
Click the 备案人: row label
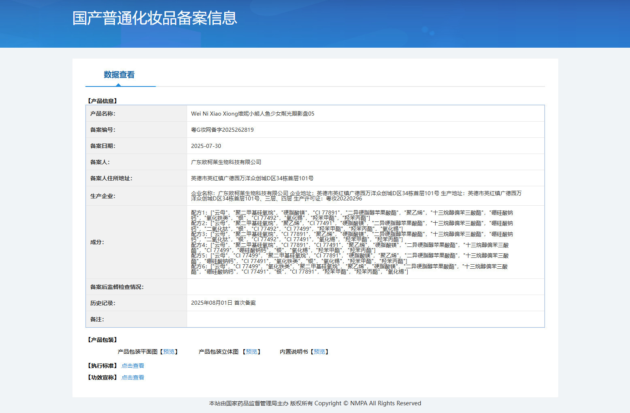[100, 162]
